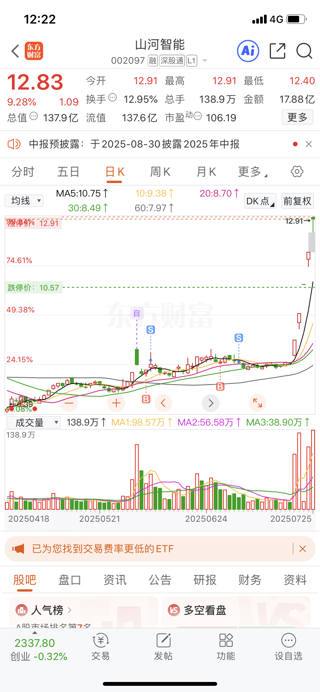Tap the MA5:10.75 value
This screenshot has width=320, height=692.
click(82, 193)
